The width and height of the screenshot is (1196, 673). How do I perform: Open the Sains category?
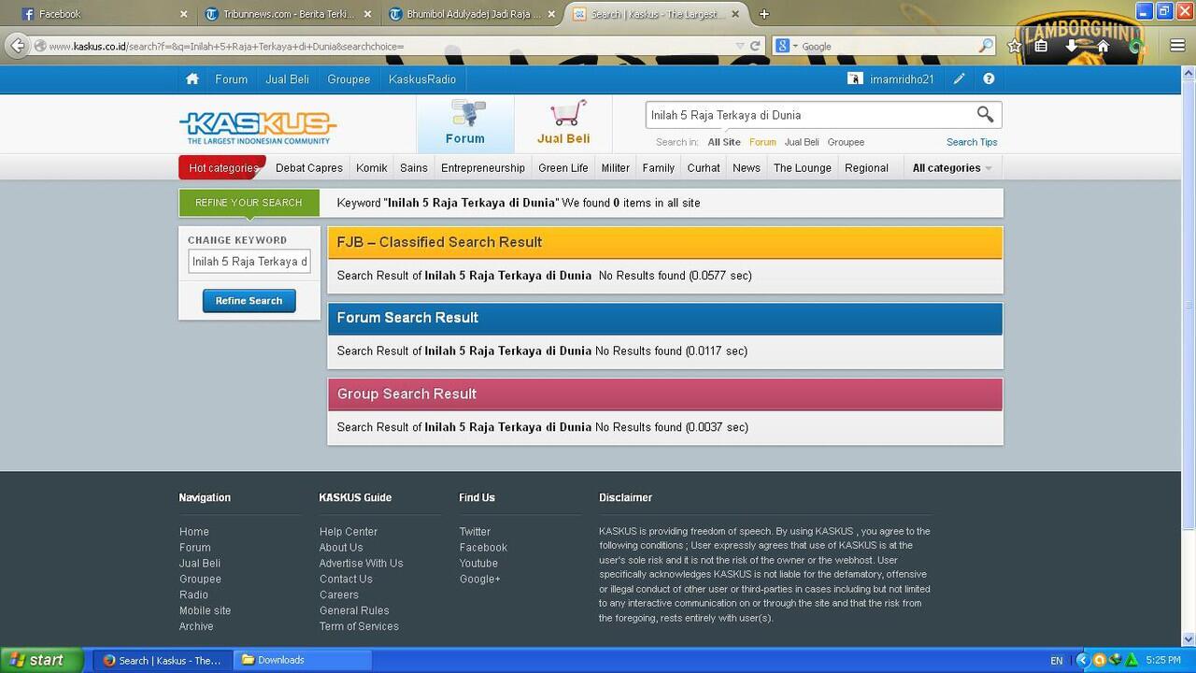click(414, 168)
